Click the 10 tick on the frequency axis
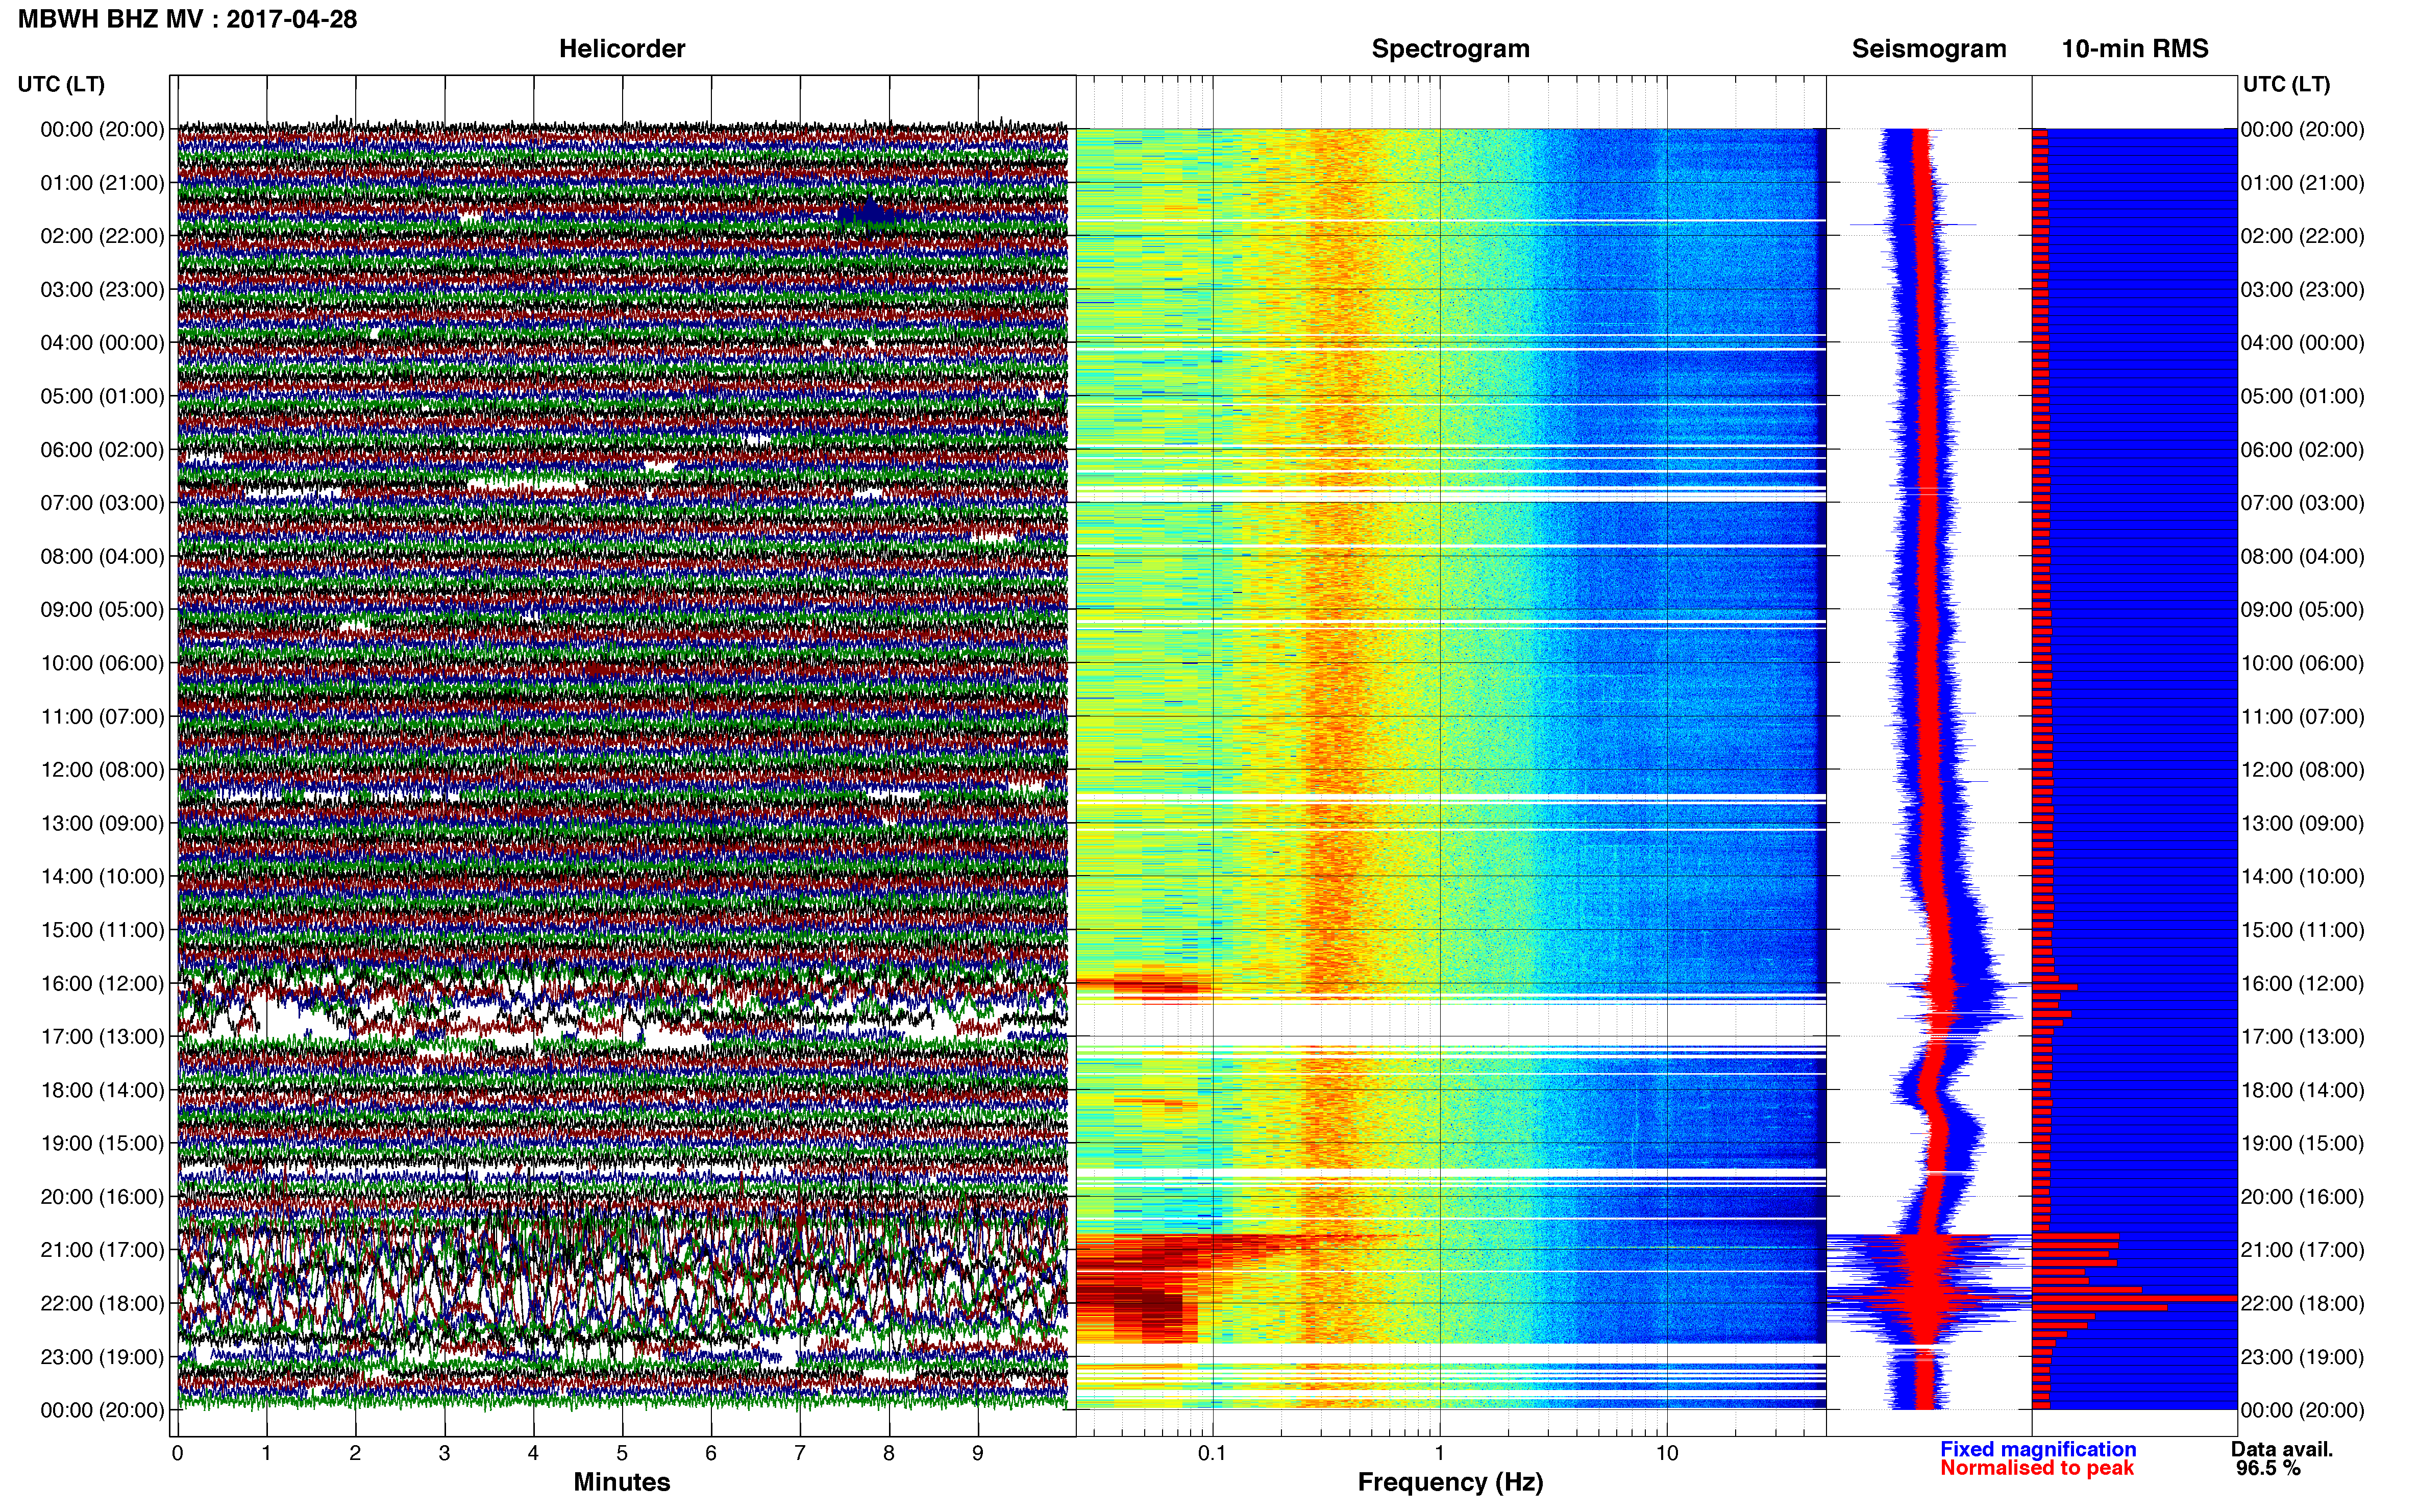The height and width of the screenshot is (1512, 2419). click(x=1667, y=1453)
